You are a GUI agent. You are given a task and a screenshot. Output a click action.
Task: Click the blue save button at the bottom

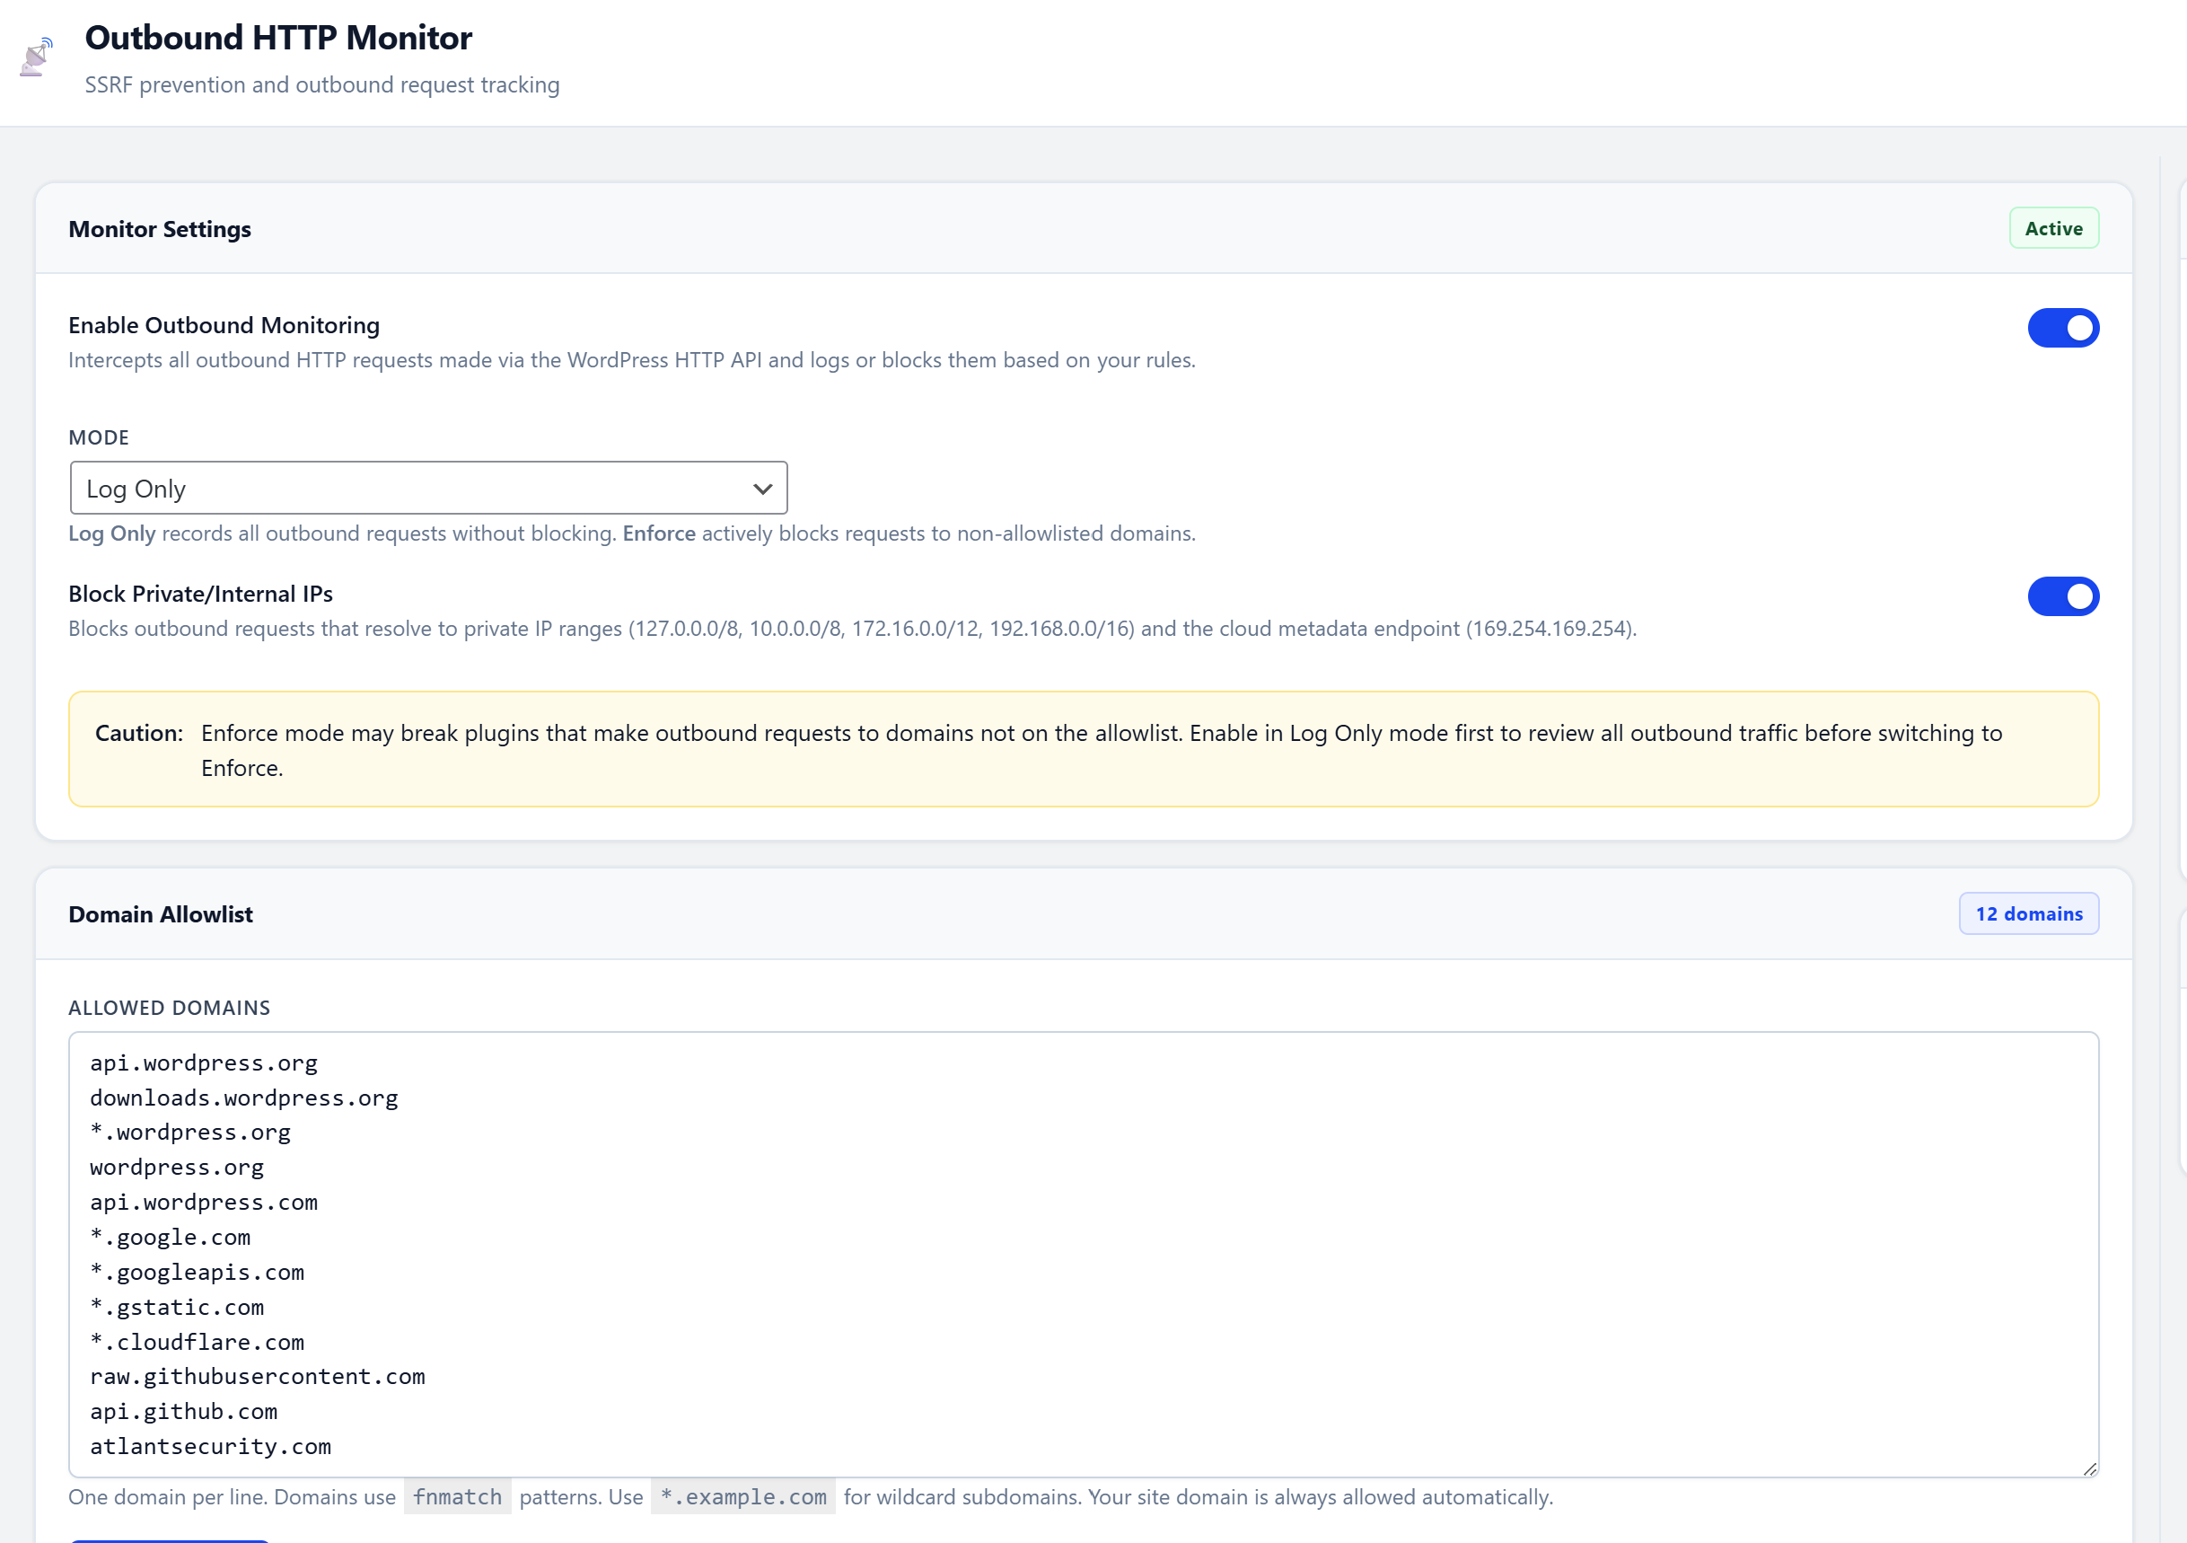[x=170, y=1538]
